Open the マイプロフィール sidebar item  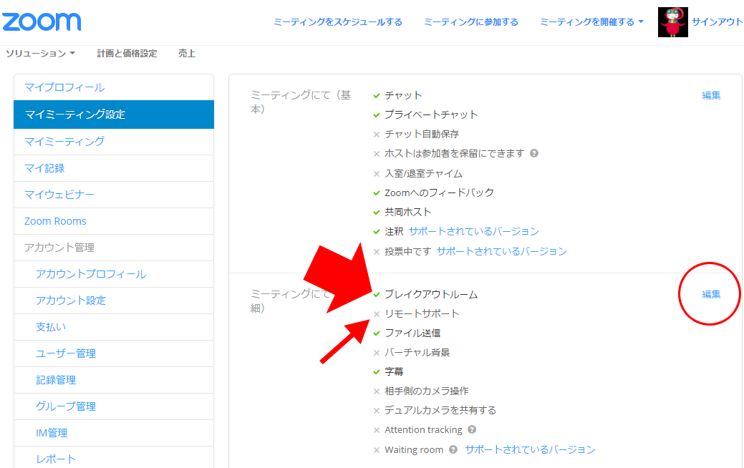pos(64,87)
